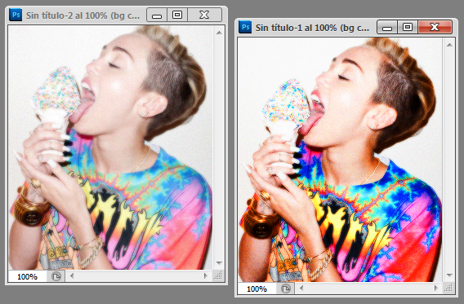464x304 pixels.
Task: Click the 100% zoom field of Sin título-1
Action: pyautogui.click(x=257, y=289)
